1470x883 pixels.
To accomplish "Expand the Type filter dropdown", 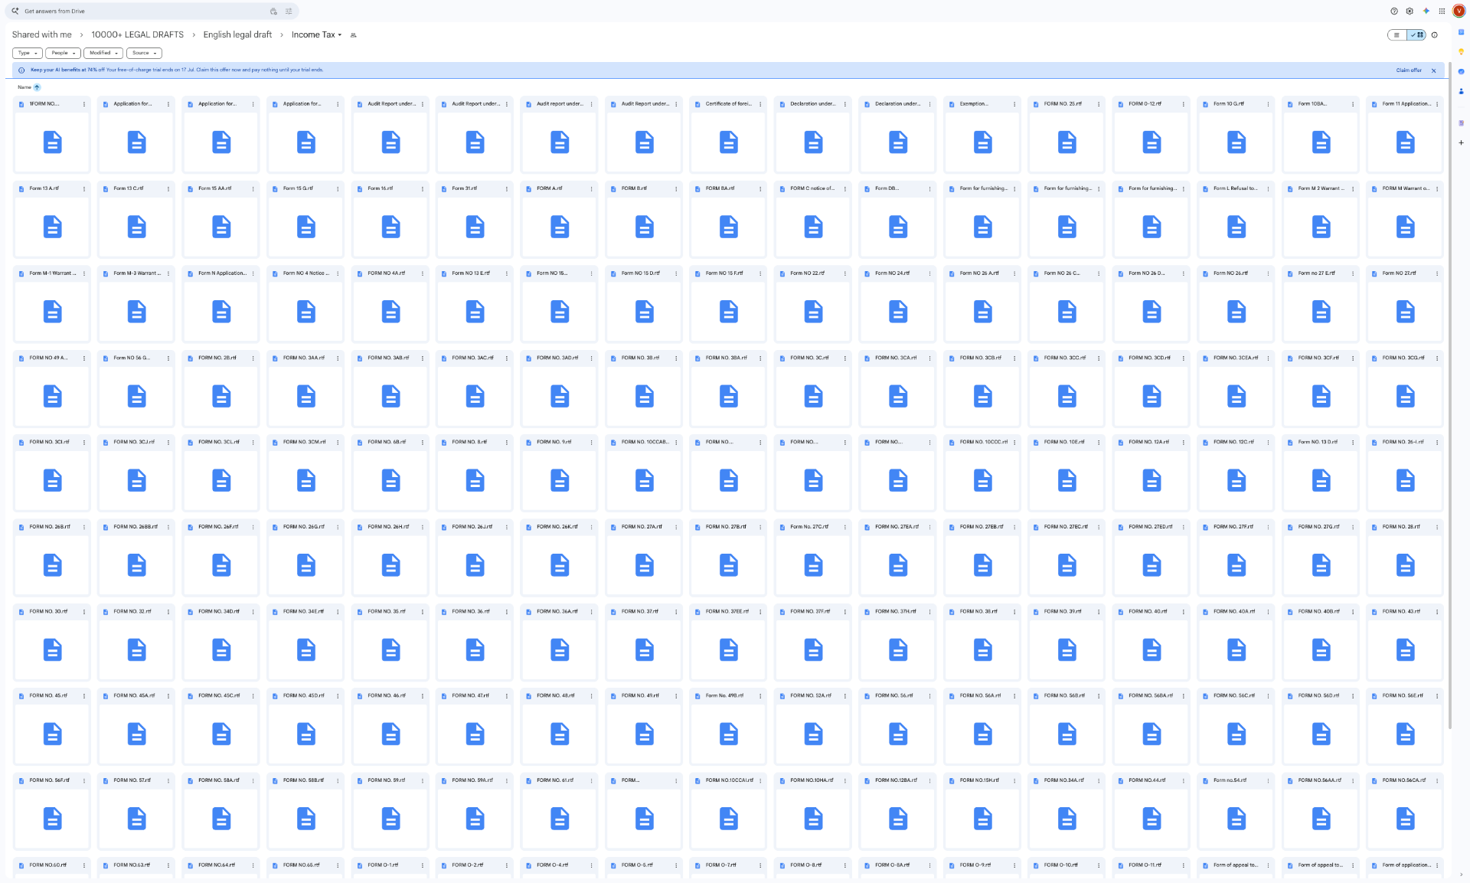I will point(28,53).
